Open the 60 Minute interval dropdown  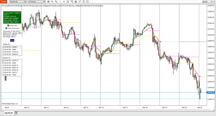tap(37, 2)
